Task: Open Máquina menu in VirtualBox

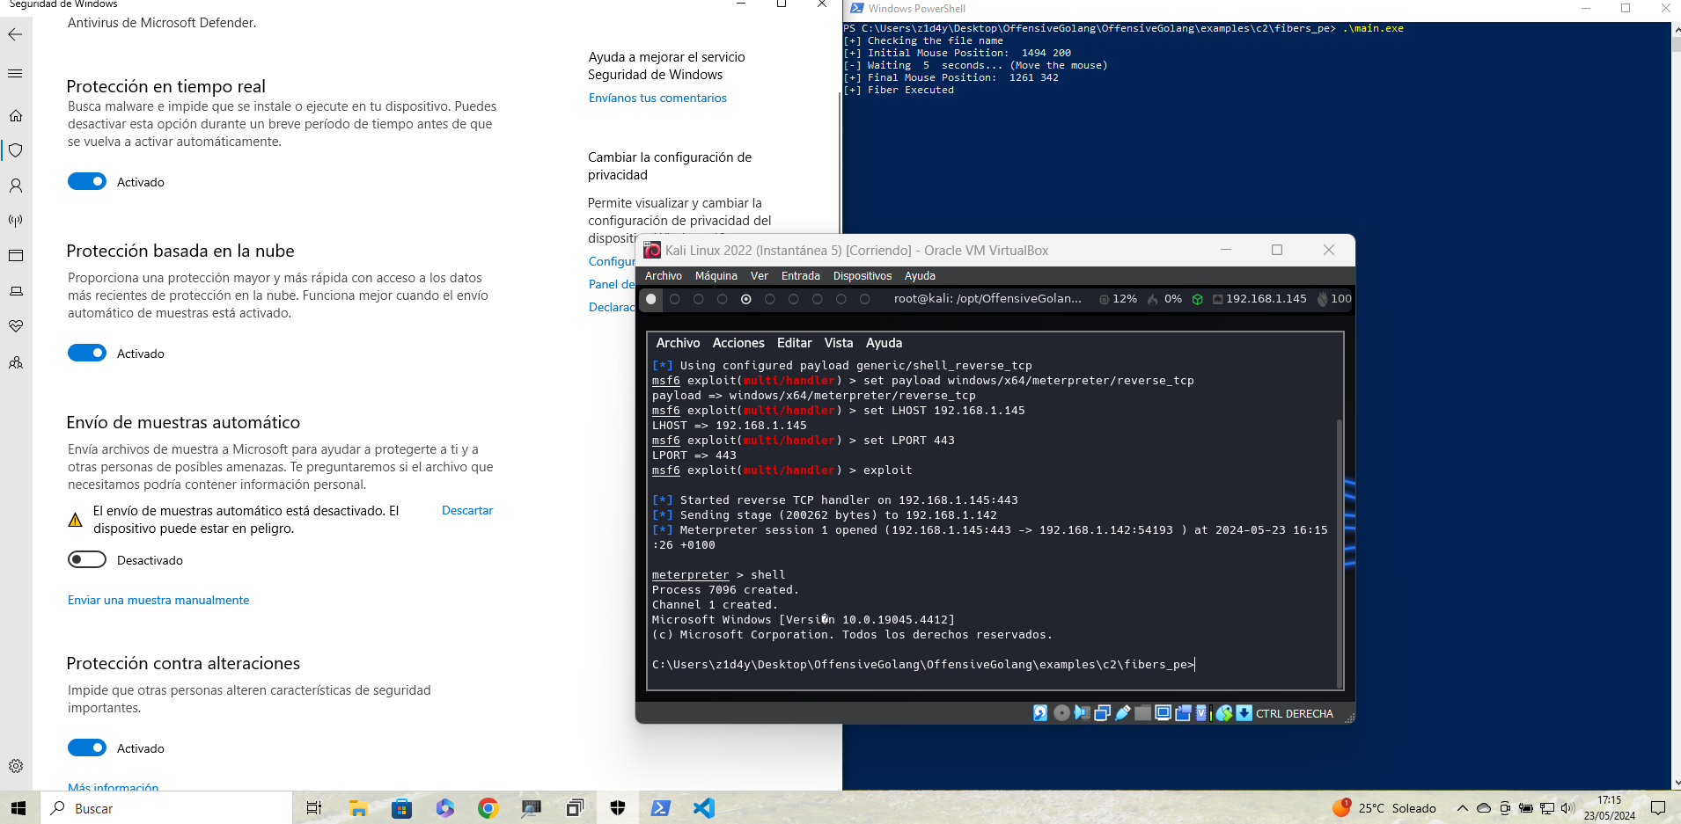Action: tap(716, 276)
